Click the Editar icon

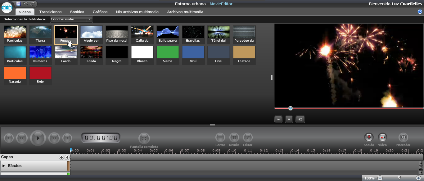248,138
